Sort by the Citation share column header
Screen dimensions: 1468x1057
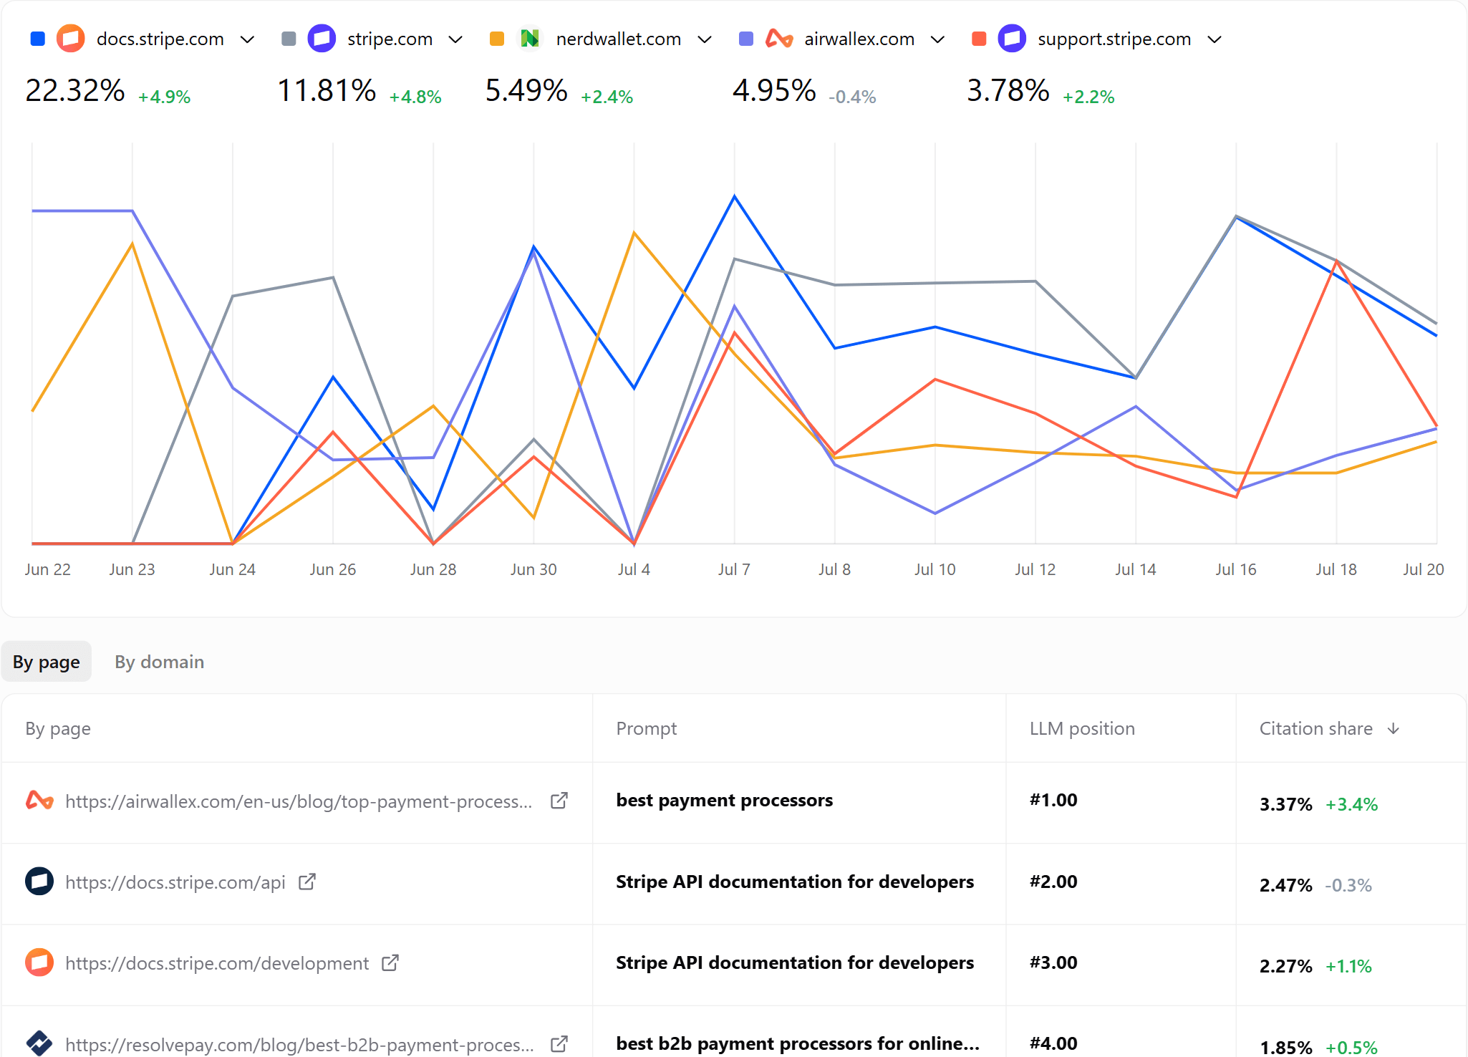pyautogui.click(x=1315, y=728)
